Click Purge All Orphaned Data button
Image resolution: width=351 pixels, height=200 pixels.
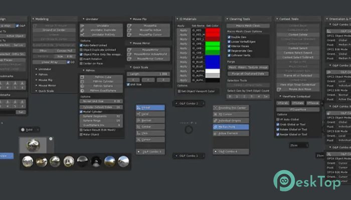[x=248, y=73]
